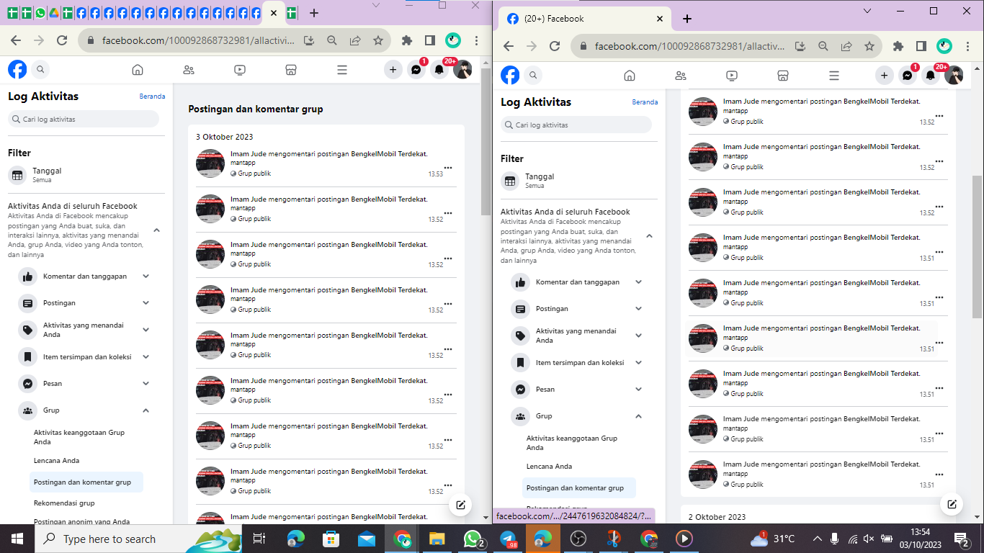This screenshot has width=984, height=553.
Task: Open Watch icon in right window
Action: [732, 76]
